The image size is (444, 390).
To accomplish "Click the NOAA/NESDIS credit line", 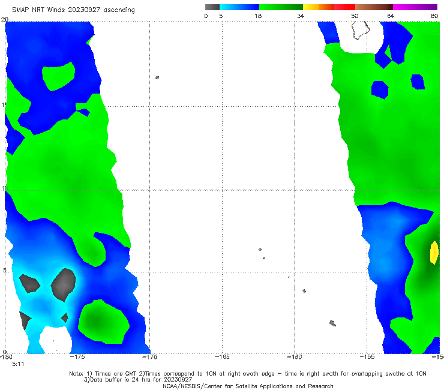I will [248, 386].
